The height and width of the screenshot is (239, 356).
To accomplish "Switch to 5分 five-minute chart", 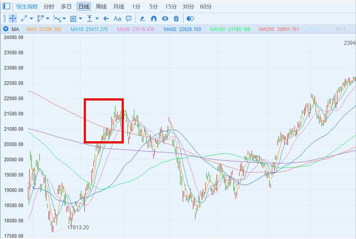I will (154, 6).
